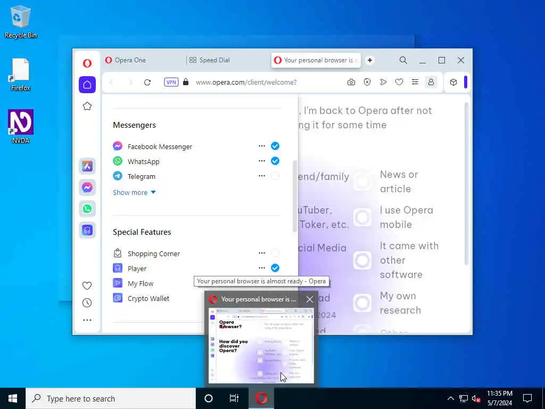This screenshot has width=545, height=409.
Task: Open the account profile icon
Action: [x=431, y=83]
